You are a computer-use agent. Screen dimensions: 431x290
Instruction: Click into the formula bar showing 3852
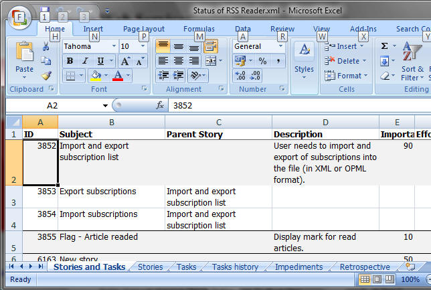tap(300, 106)
